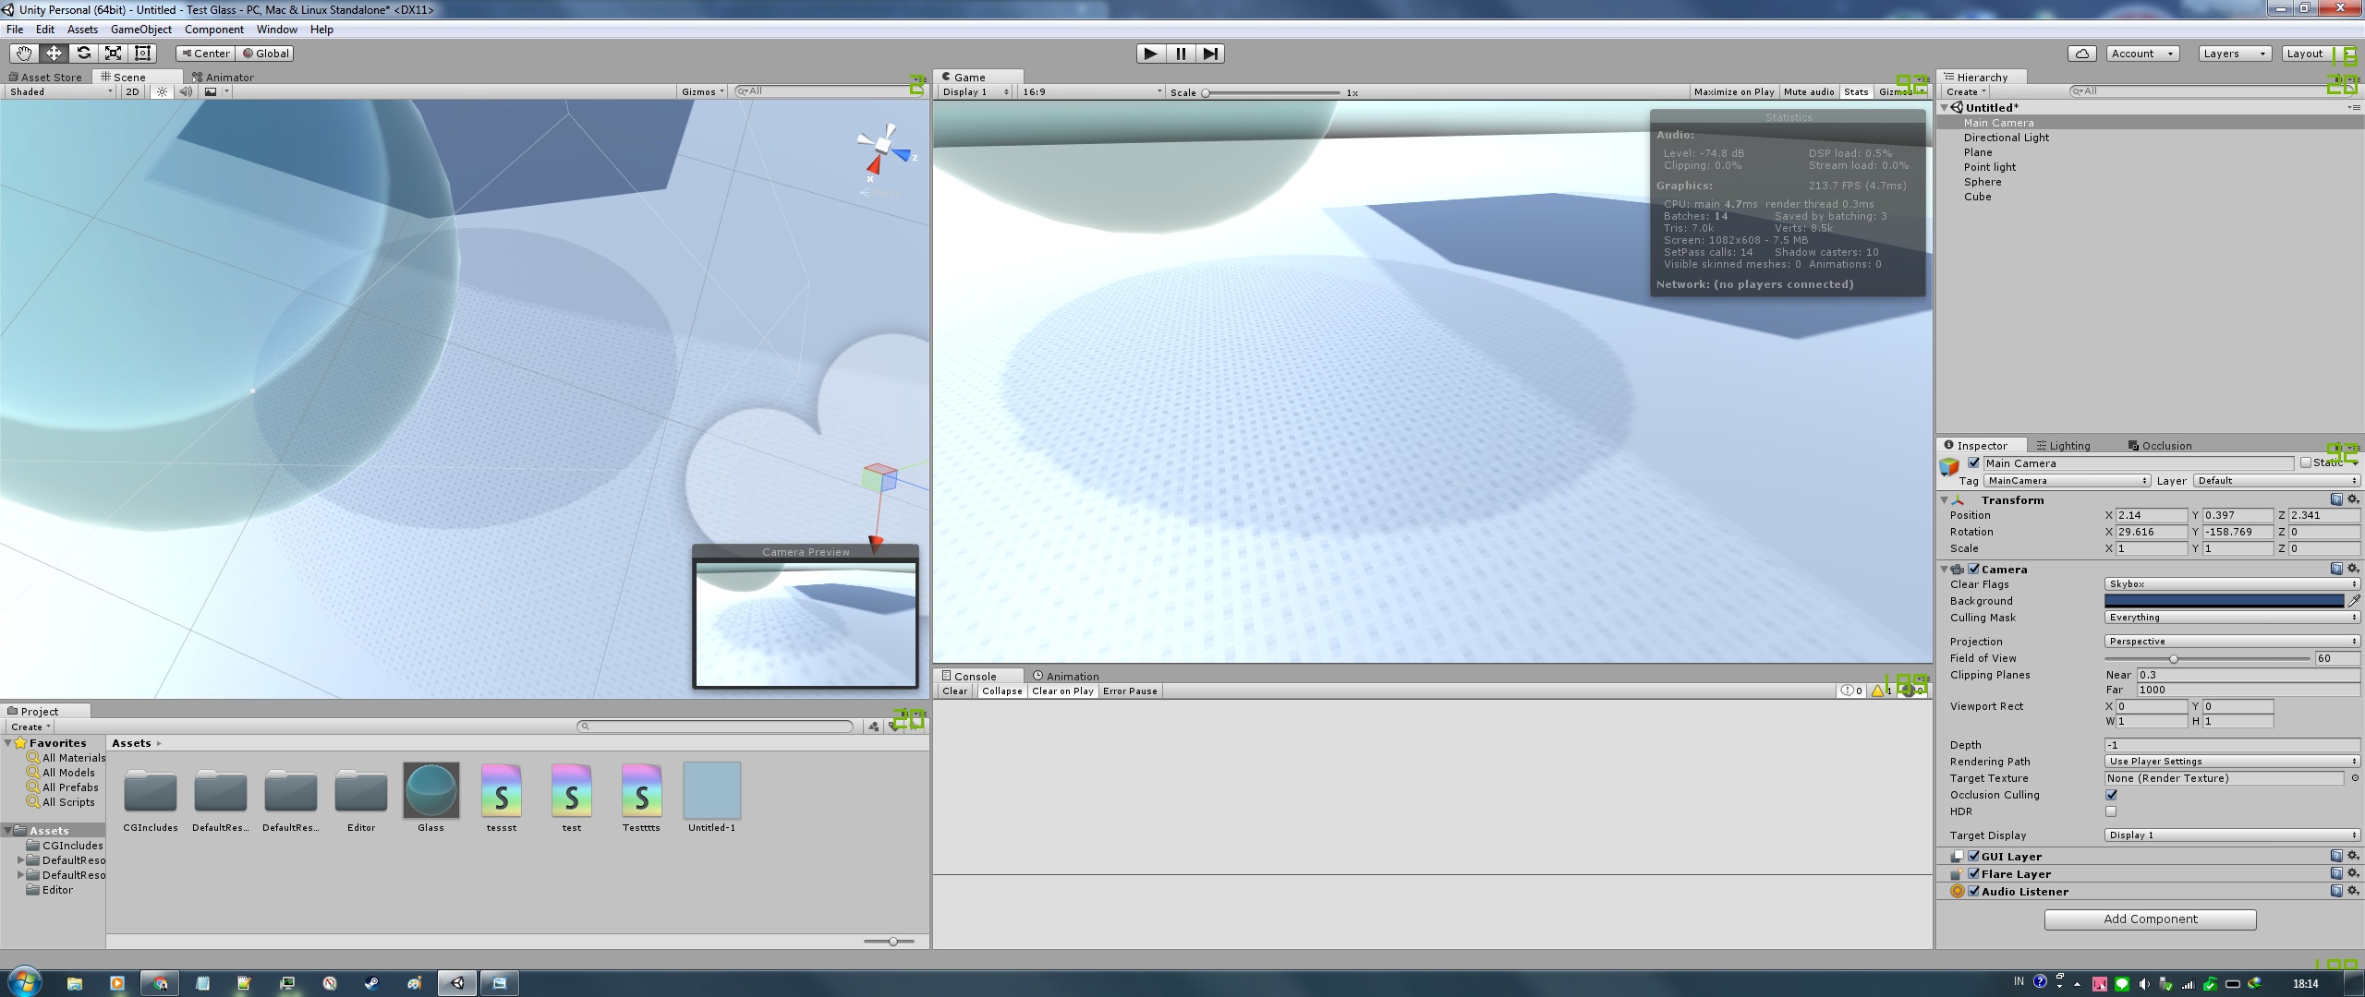Collapse the Transform component foldout

(x=1945, y=499)
